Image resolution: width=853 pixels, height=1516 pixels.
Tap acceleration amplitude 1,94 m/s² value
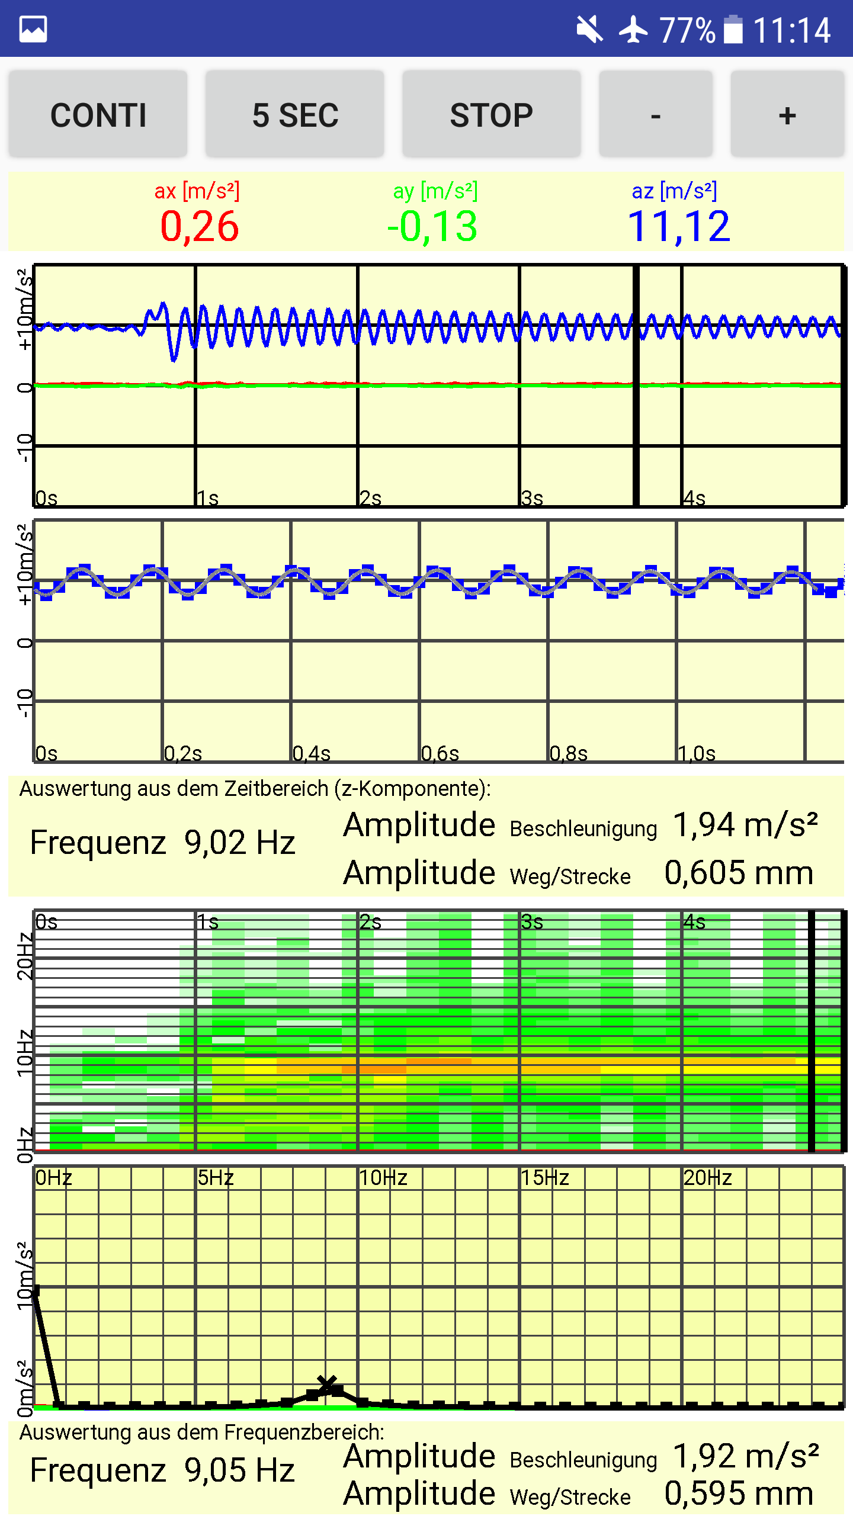[746, 824]
